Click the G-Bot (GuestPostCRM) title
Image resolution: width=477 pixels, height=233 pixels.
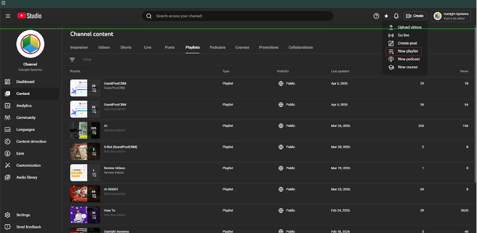coord(120,147)
